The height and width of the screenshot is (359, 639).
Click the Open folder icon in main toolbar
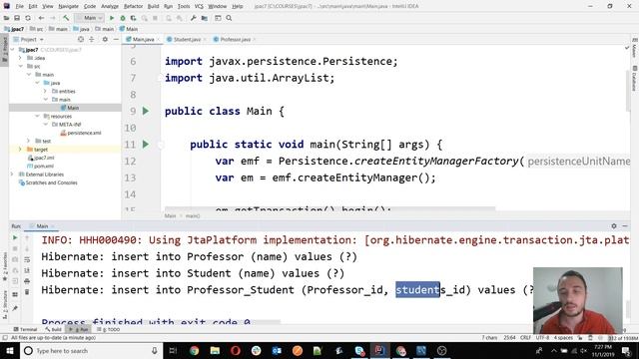(7, 18)
